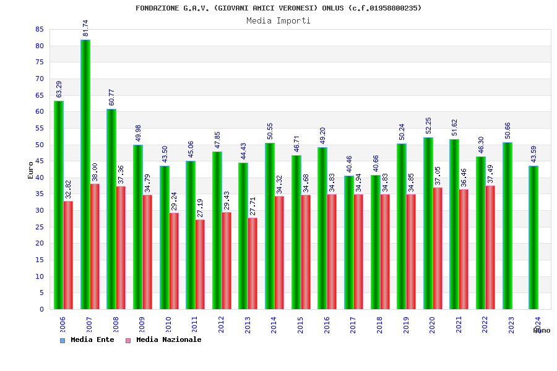This screenshot has width=557, height=371.
Task: Click the 2006 year label on the x-axis
Action: pos(63,325)
